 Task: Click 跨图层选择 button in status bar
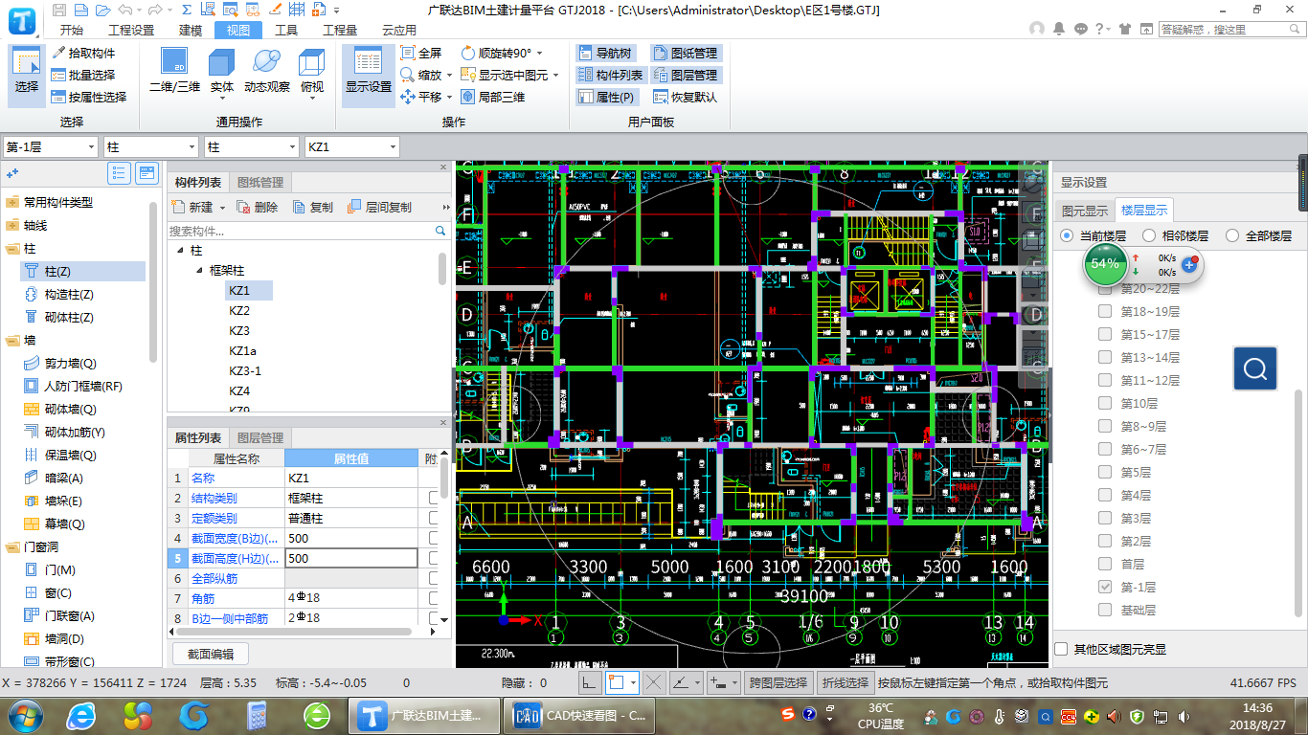coord(778,682)
